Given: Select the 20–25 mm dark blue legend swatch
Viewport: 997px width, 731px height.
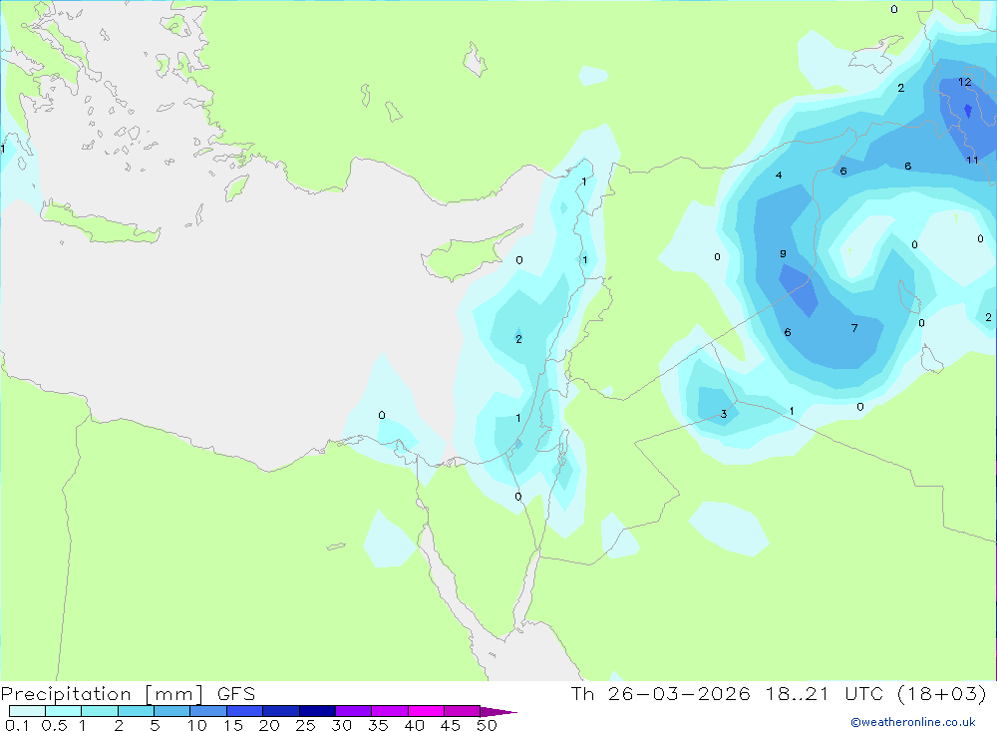Looking at the screenshot, I should [x=280, y=711].
